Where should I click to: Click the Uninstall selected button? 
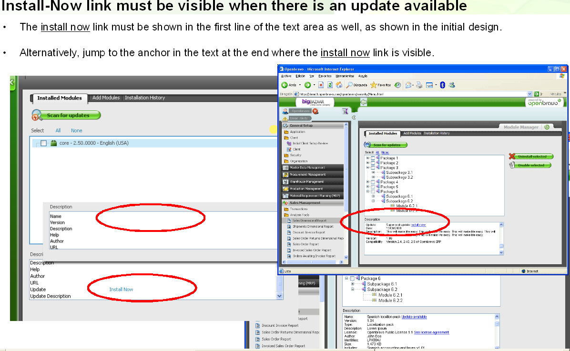pyautogui.click(x=532, y=156)
